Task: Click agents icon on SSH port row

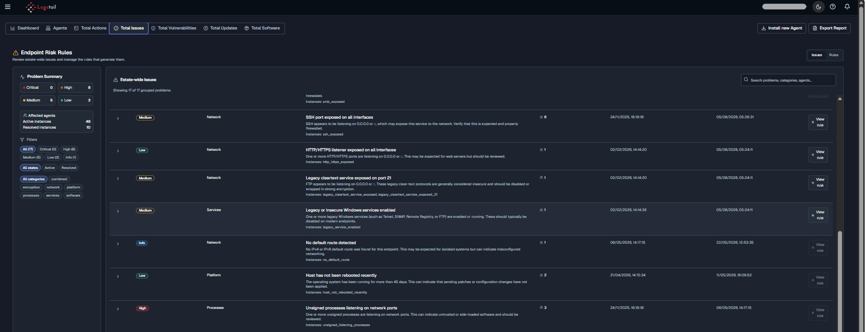Action: click(541, 117)
